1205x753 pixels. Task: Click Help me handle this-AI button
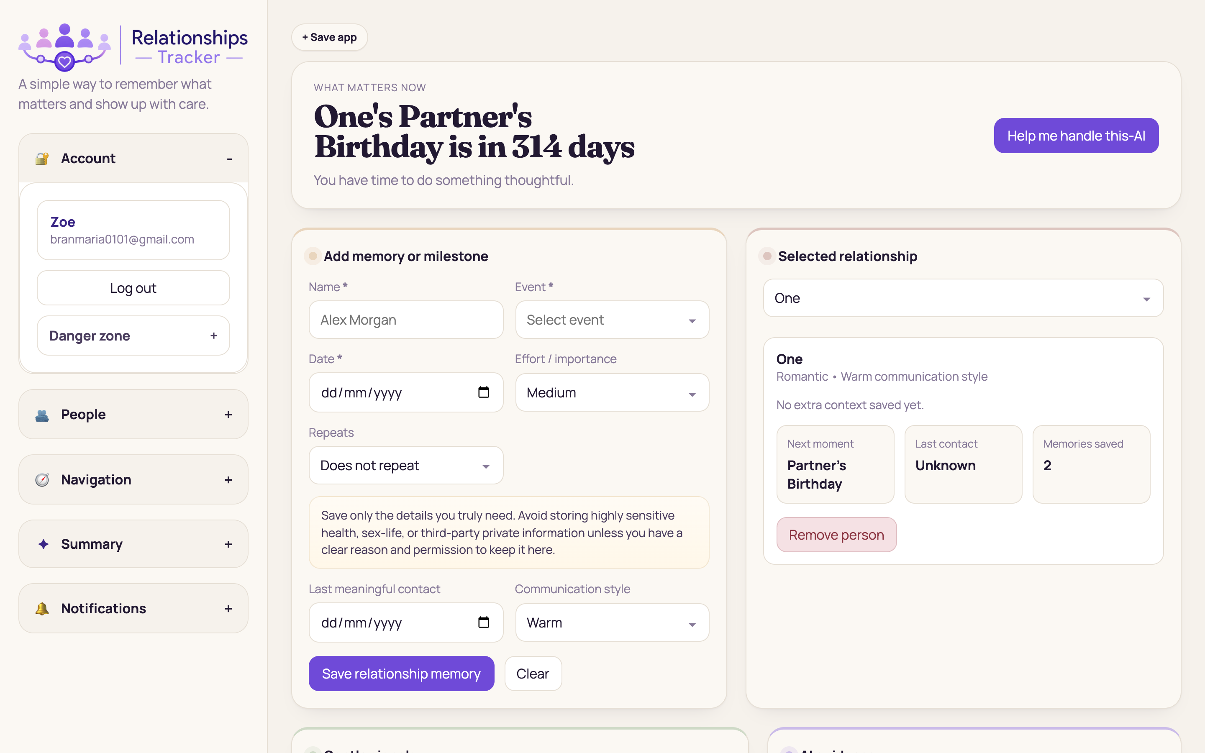tap(1076, 136)
